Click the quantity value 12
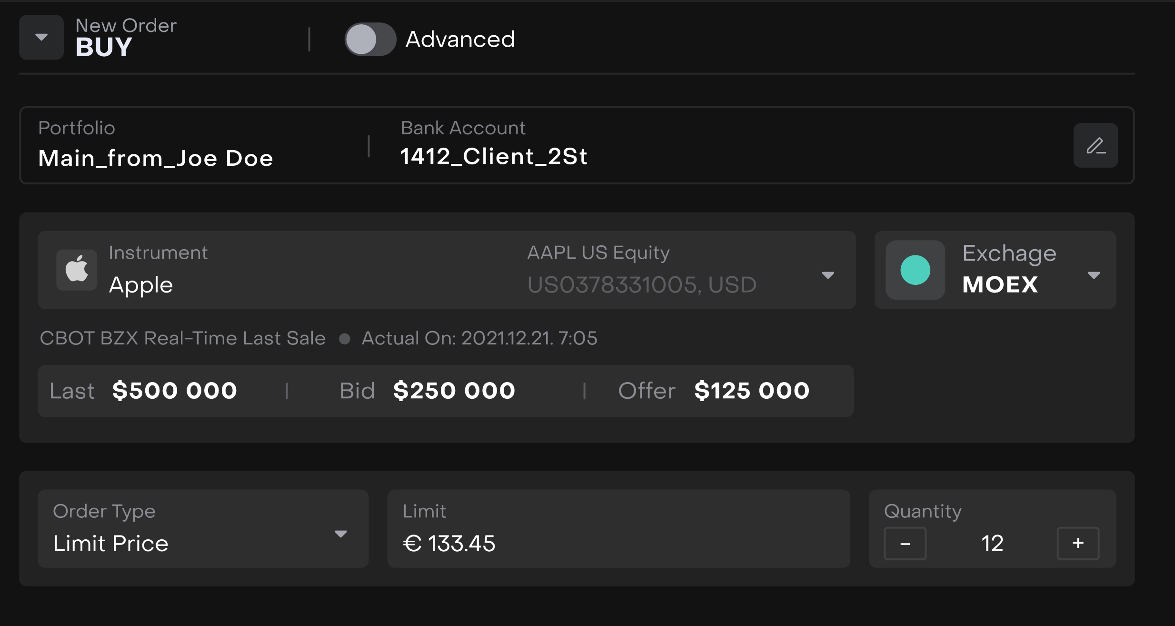 [992, 543]
